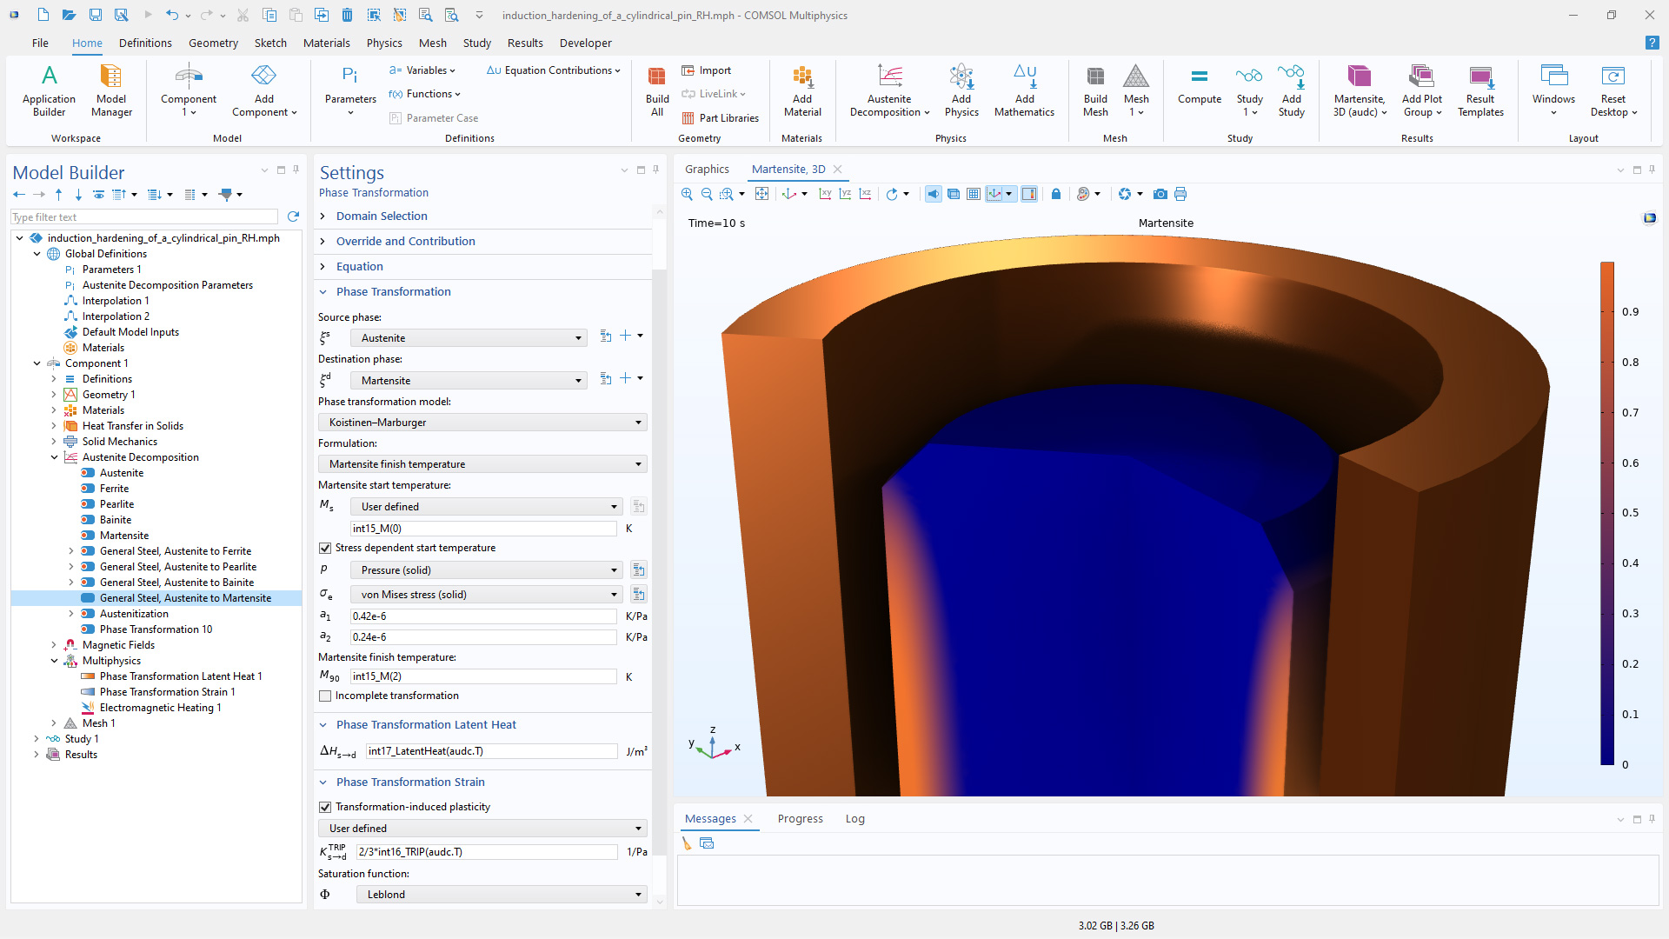
Task: Open the Saturation function Leblond dropdown
Action: [502, 895]
